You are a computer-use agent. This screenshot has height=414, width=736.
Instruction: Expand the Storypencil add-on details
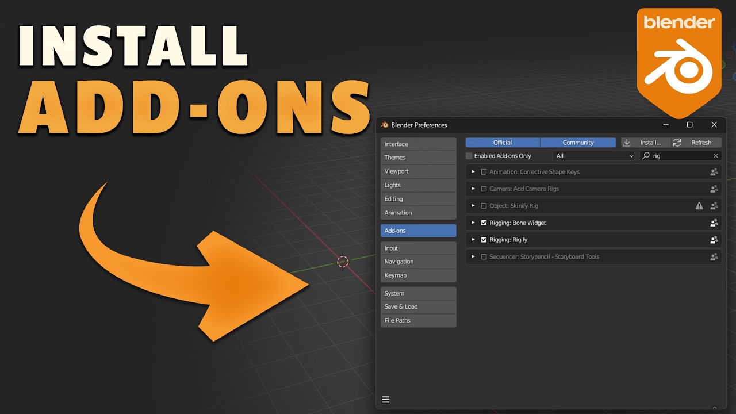(x=473, y=257)
